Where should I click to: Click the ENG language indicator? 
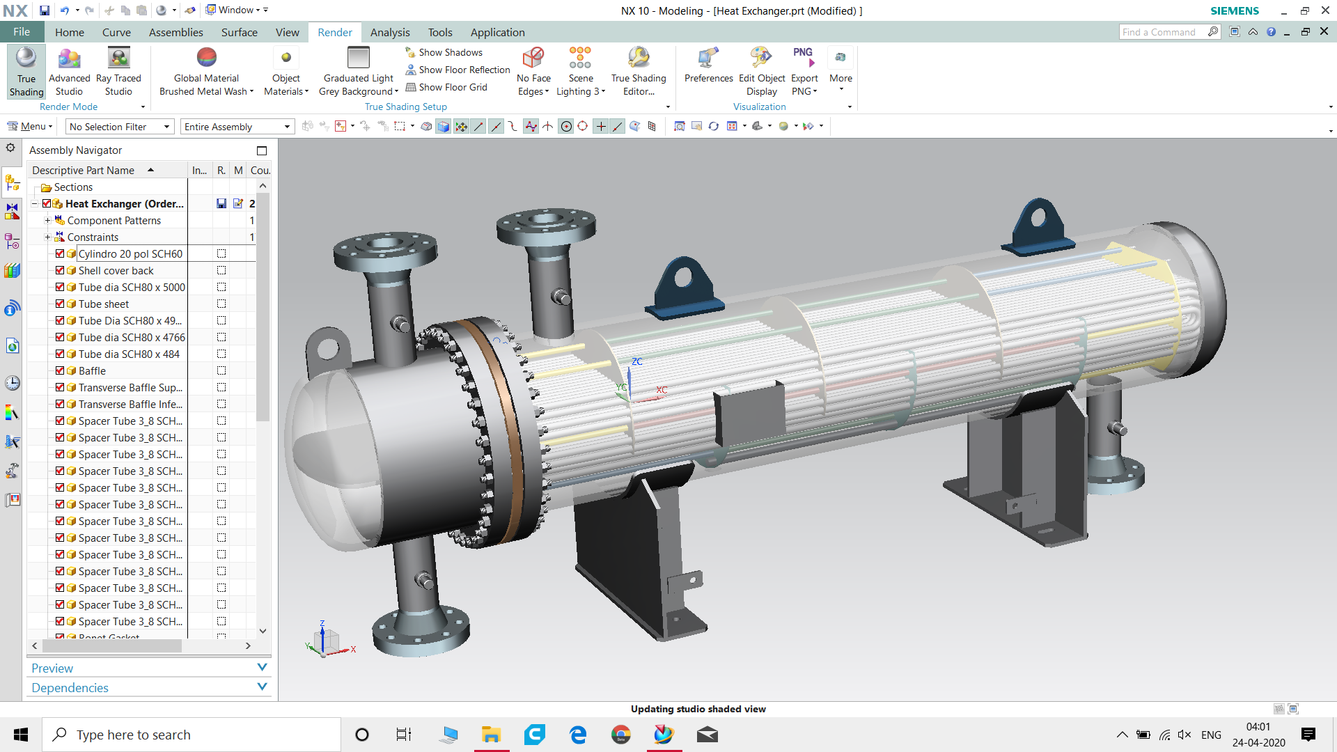(1211, 735)
